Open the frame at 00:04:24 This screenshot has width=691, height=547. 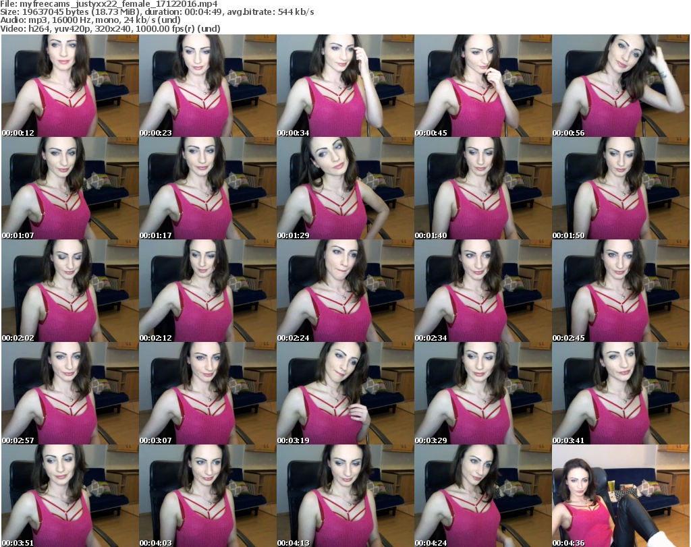(x=482, y=496)
